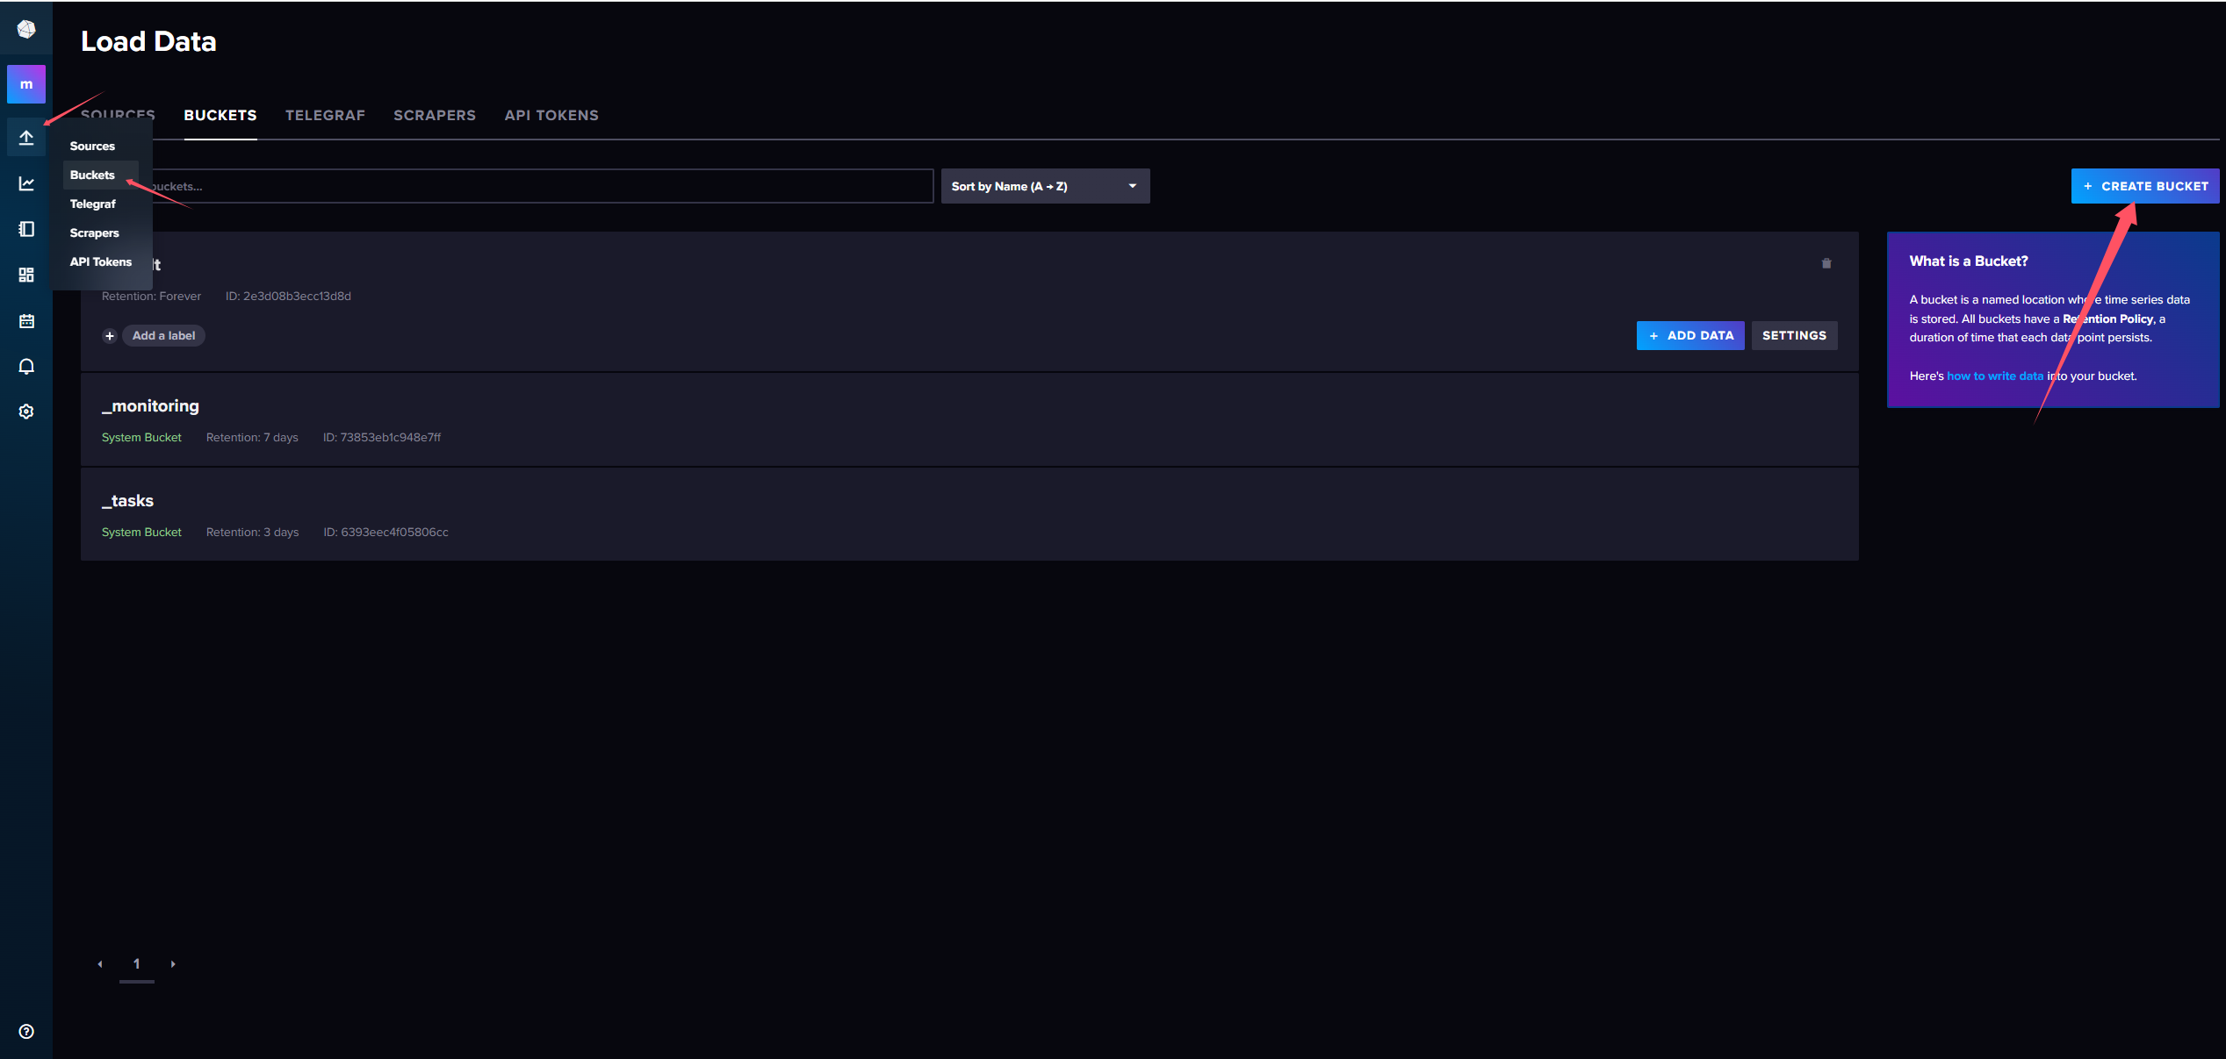The width and height of the screenshot is (2226, 1059).
Task: Switch to the Scrapers tab
Action: 435,115
